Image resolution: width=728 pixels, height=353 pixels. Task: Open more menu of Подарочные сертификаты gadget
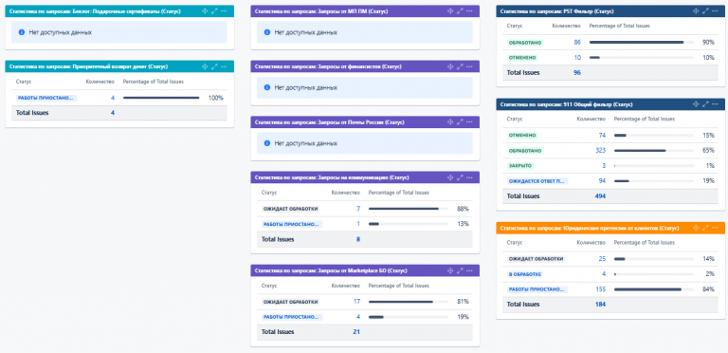[225, 10]
